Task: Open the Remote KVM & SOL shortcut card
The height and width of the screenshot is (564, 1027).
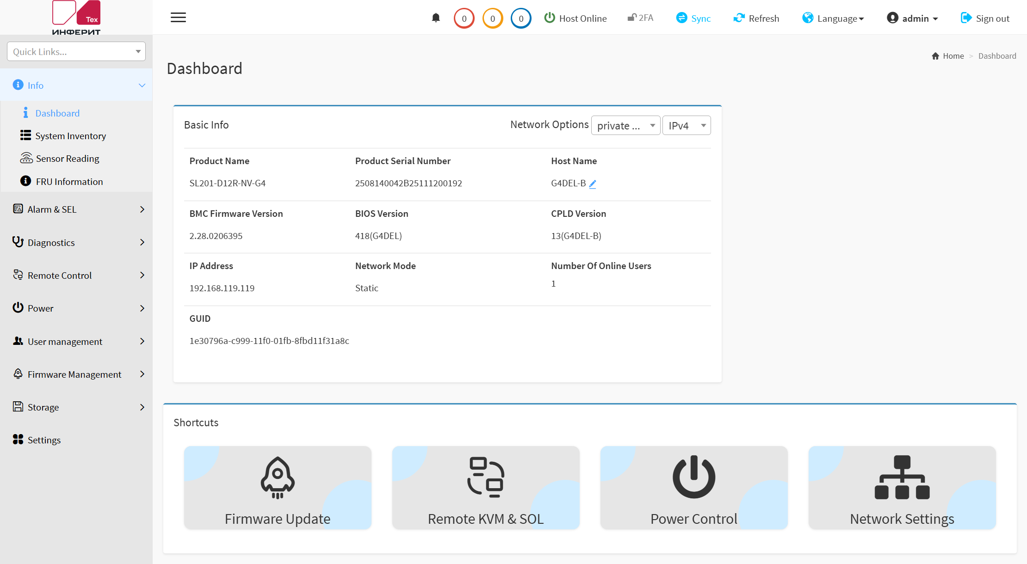Action: (x=486, y=488)
